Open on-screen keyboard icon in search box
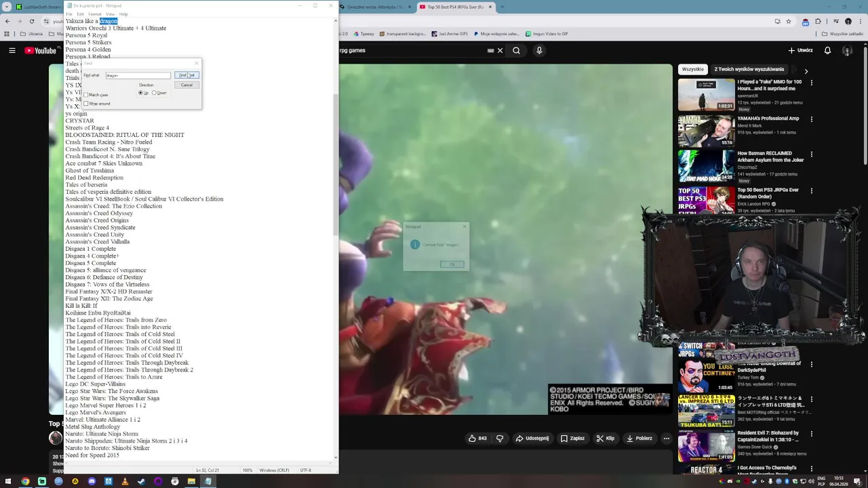The width and height of the screenshot is (868, 488). pyautogui.click(x=490, y=50)
